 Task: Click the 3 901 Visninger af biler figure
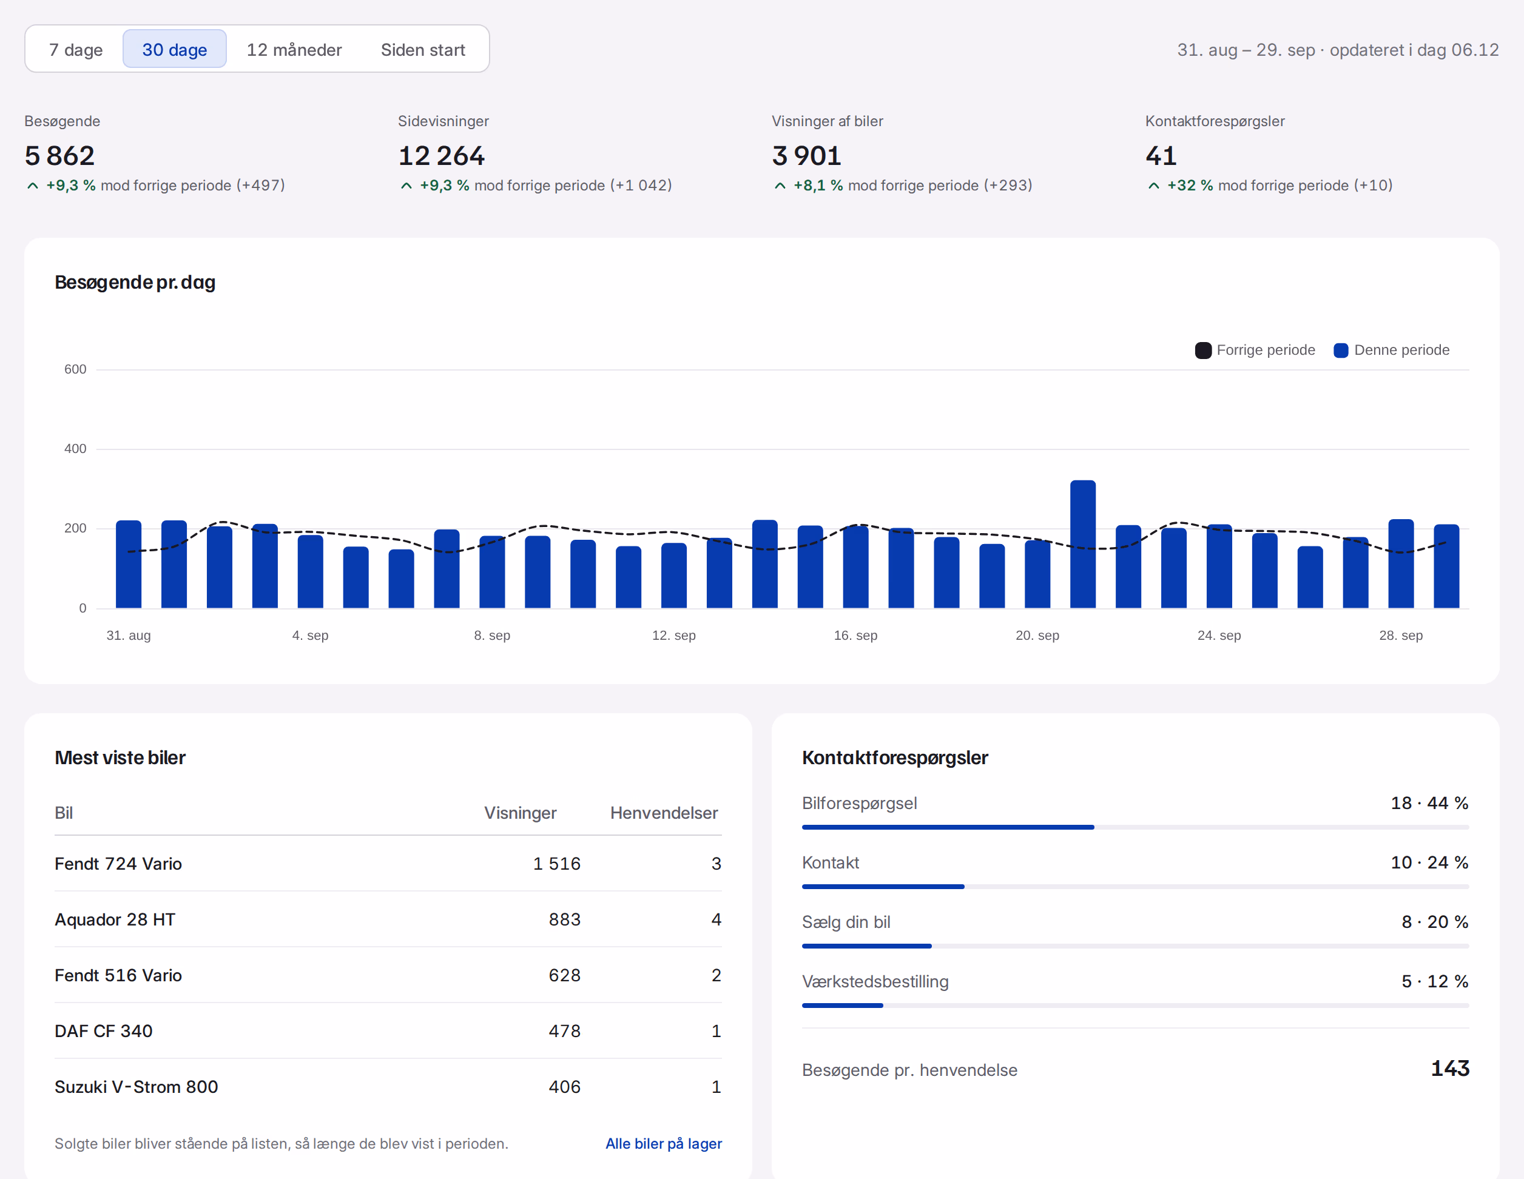point(807,156)
